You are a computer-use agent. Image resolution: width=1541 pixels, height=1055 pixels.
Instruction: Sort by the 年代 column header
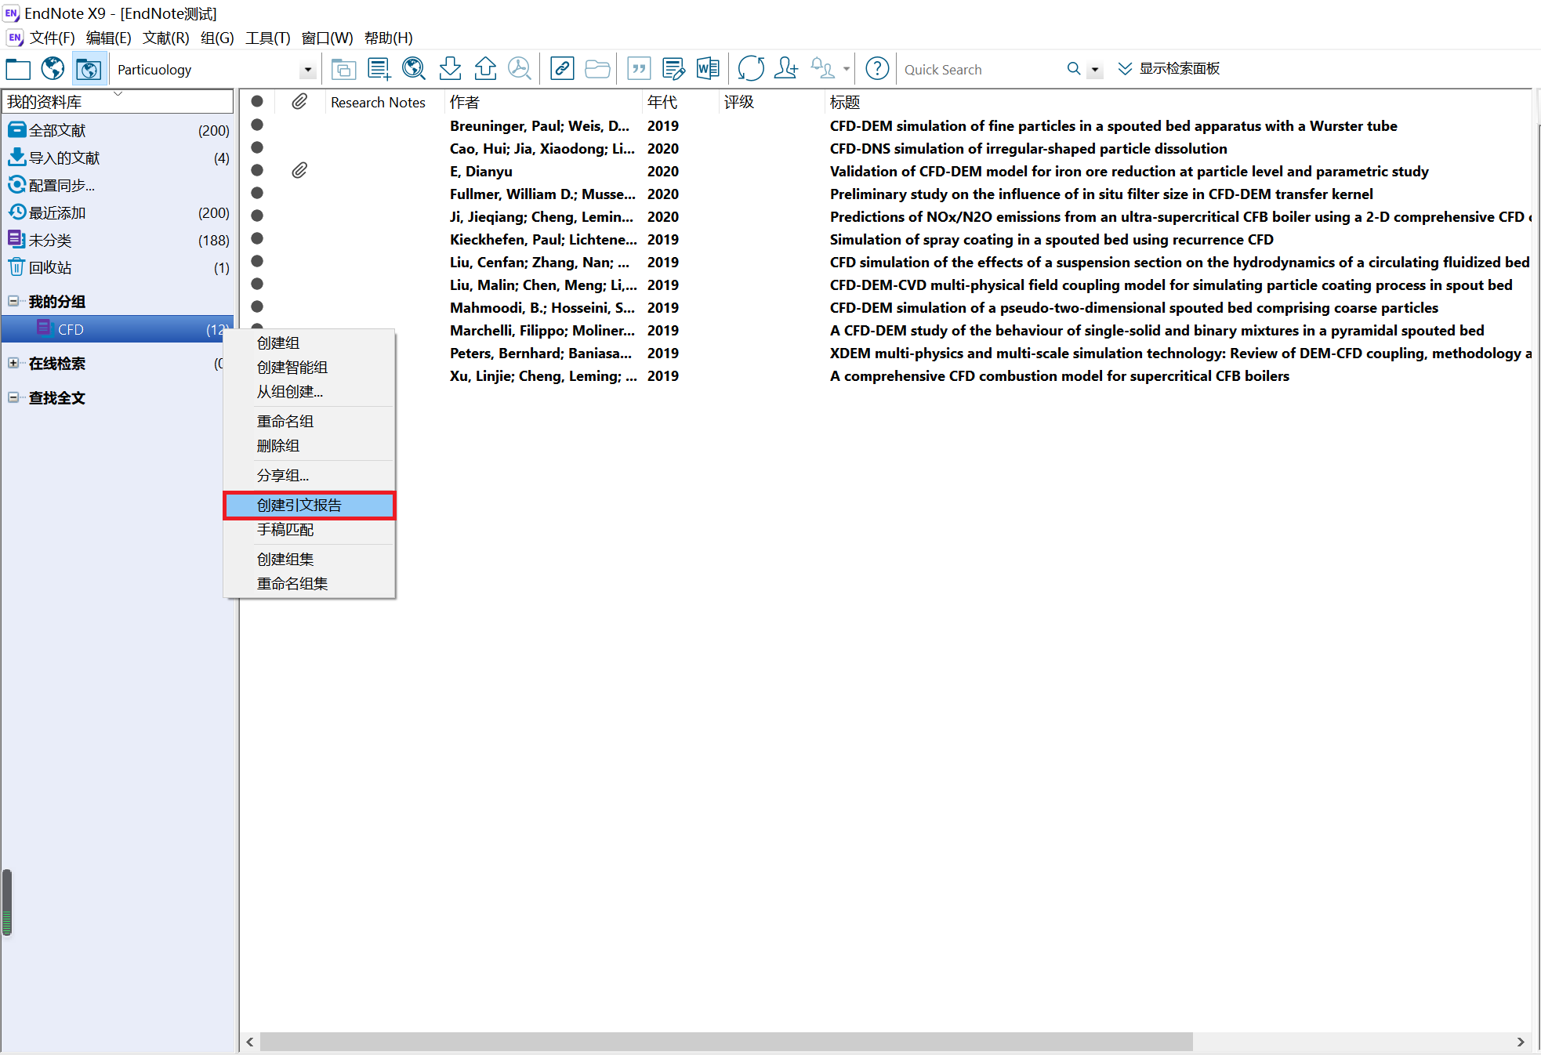coord(680,102)
